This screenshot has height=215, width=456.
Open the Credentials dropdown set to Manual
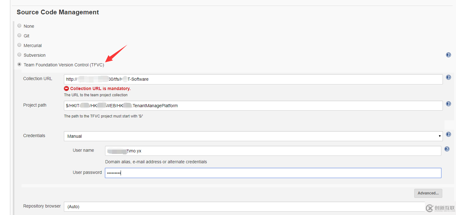coord(253,136)
